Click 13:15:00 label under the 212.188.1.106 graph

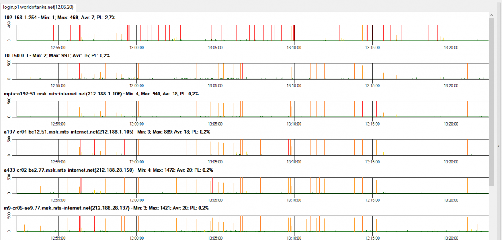pyautogui.click(x=372, y=124)
